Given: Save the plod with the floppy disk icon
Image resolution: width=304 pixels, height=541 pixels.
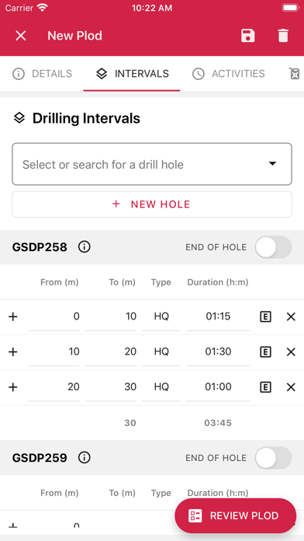Looking at the screenshot, I should tap(248, 36).
